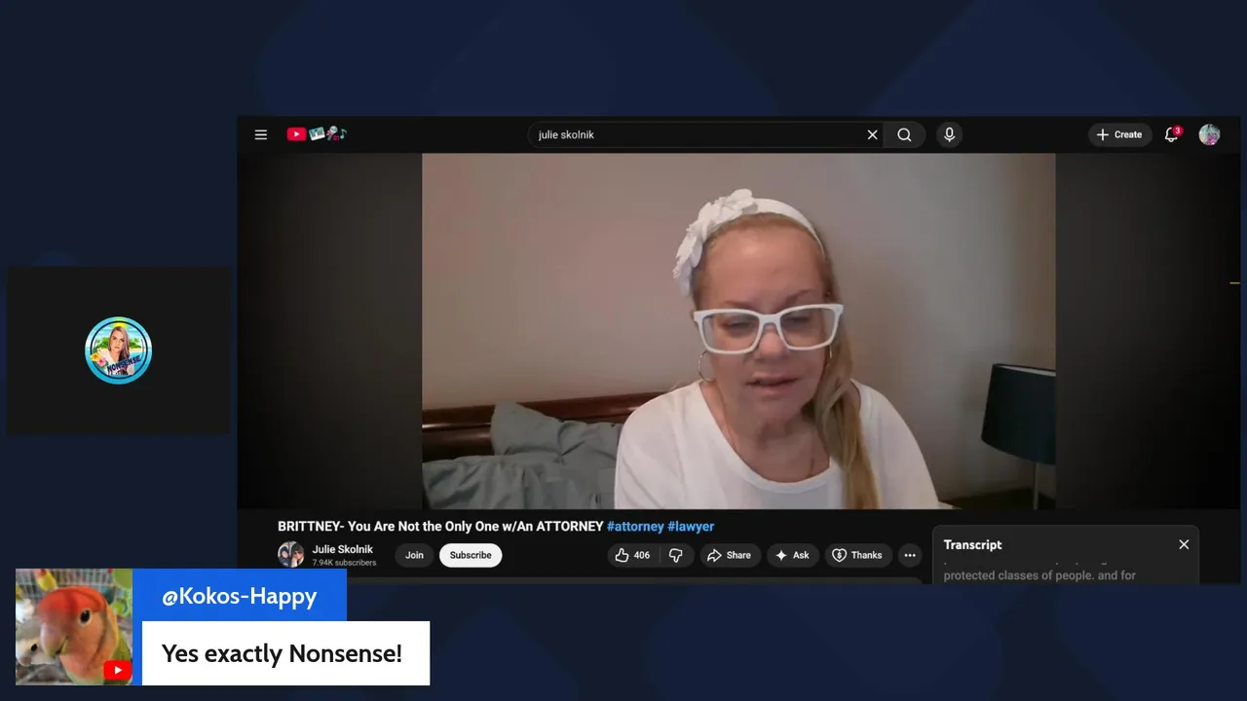Image resolution: width=1247 pixels, height=701 pixels.
Task: Send a Thanks to the creator
Action: (x=856, y=555)
